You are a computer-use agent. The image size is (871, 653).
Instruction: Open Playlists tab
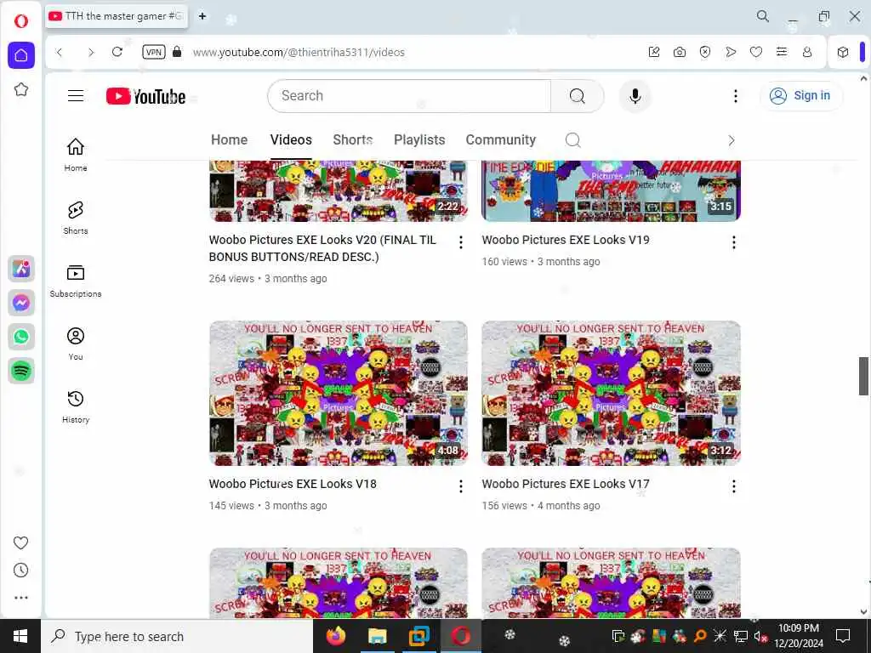pyautogui.click(x=419, y=140)
